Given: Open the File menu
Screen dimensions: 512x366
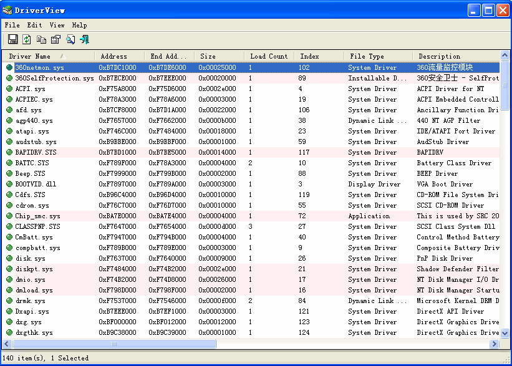Looking at the screenshot, I should click(x=12, y=25).
